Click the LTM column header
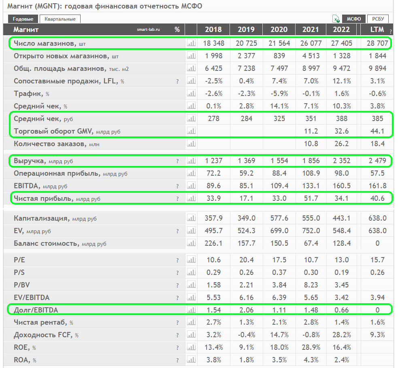This screenshot has height=368, width=400. [377, 30]
